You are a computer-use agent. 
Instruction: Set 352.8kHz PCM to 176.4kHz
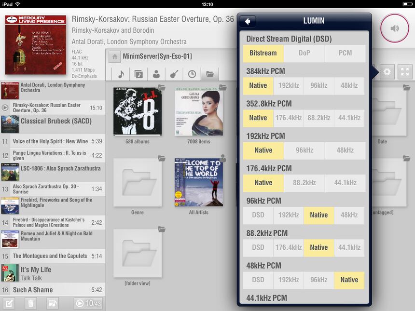[289, 118]
